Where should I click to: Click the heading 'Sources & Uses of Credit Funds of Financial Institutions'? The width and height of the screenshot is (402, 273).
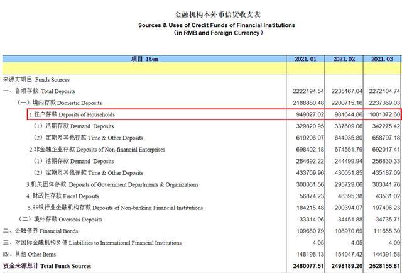pos(217,25)
